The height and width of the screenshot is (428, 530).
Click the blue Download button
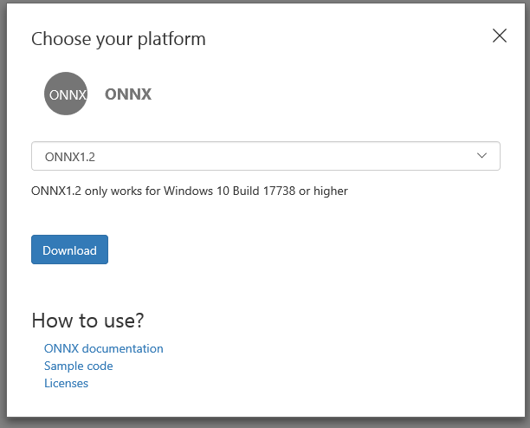pyautogui.click(x=69, y=250)
